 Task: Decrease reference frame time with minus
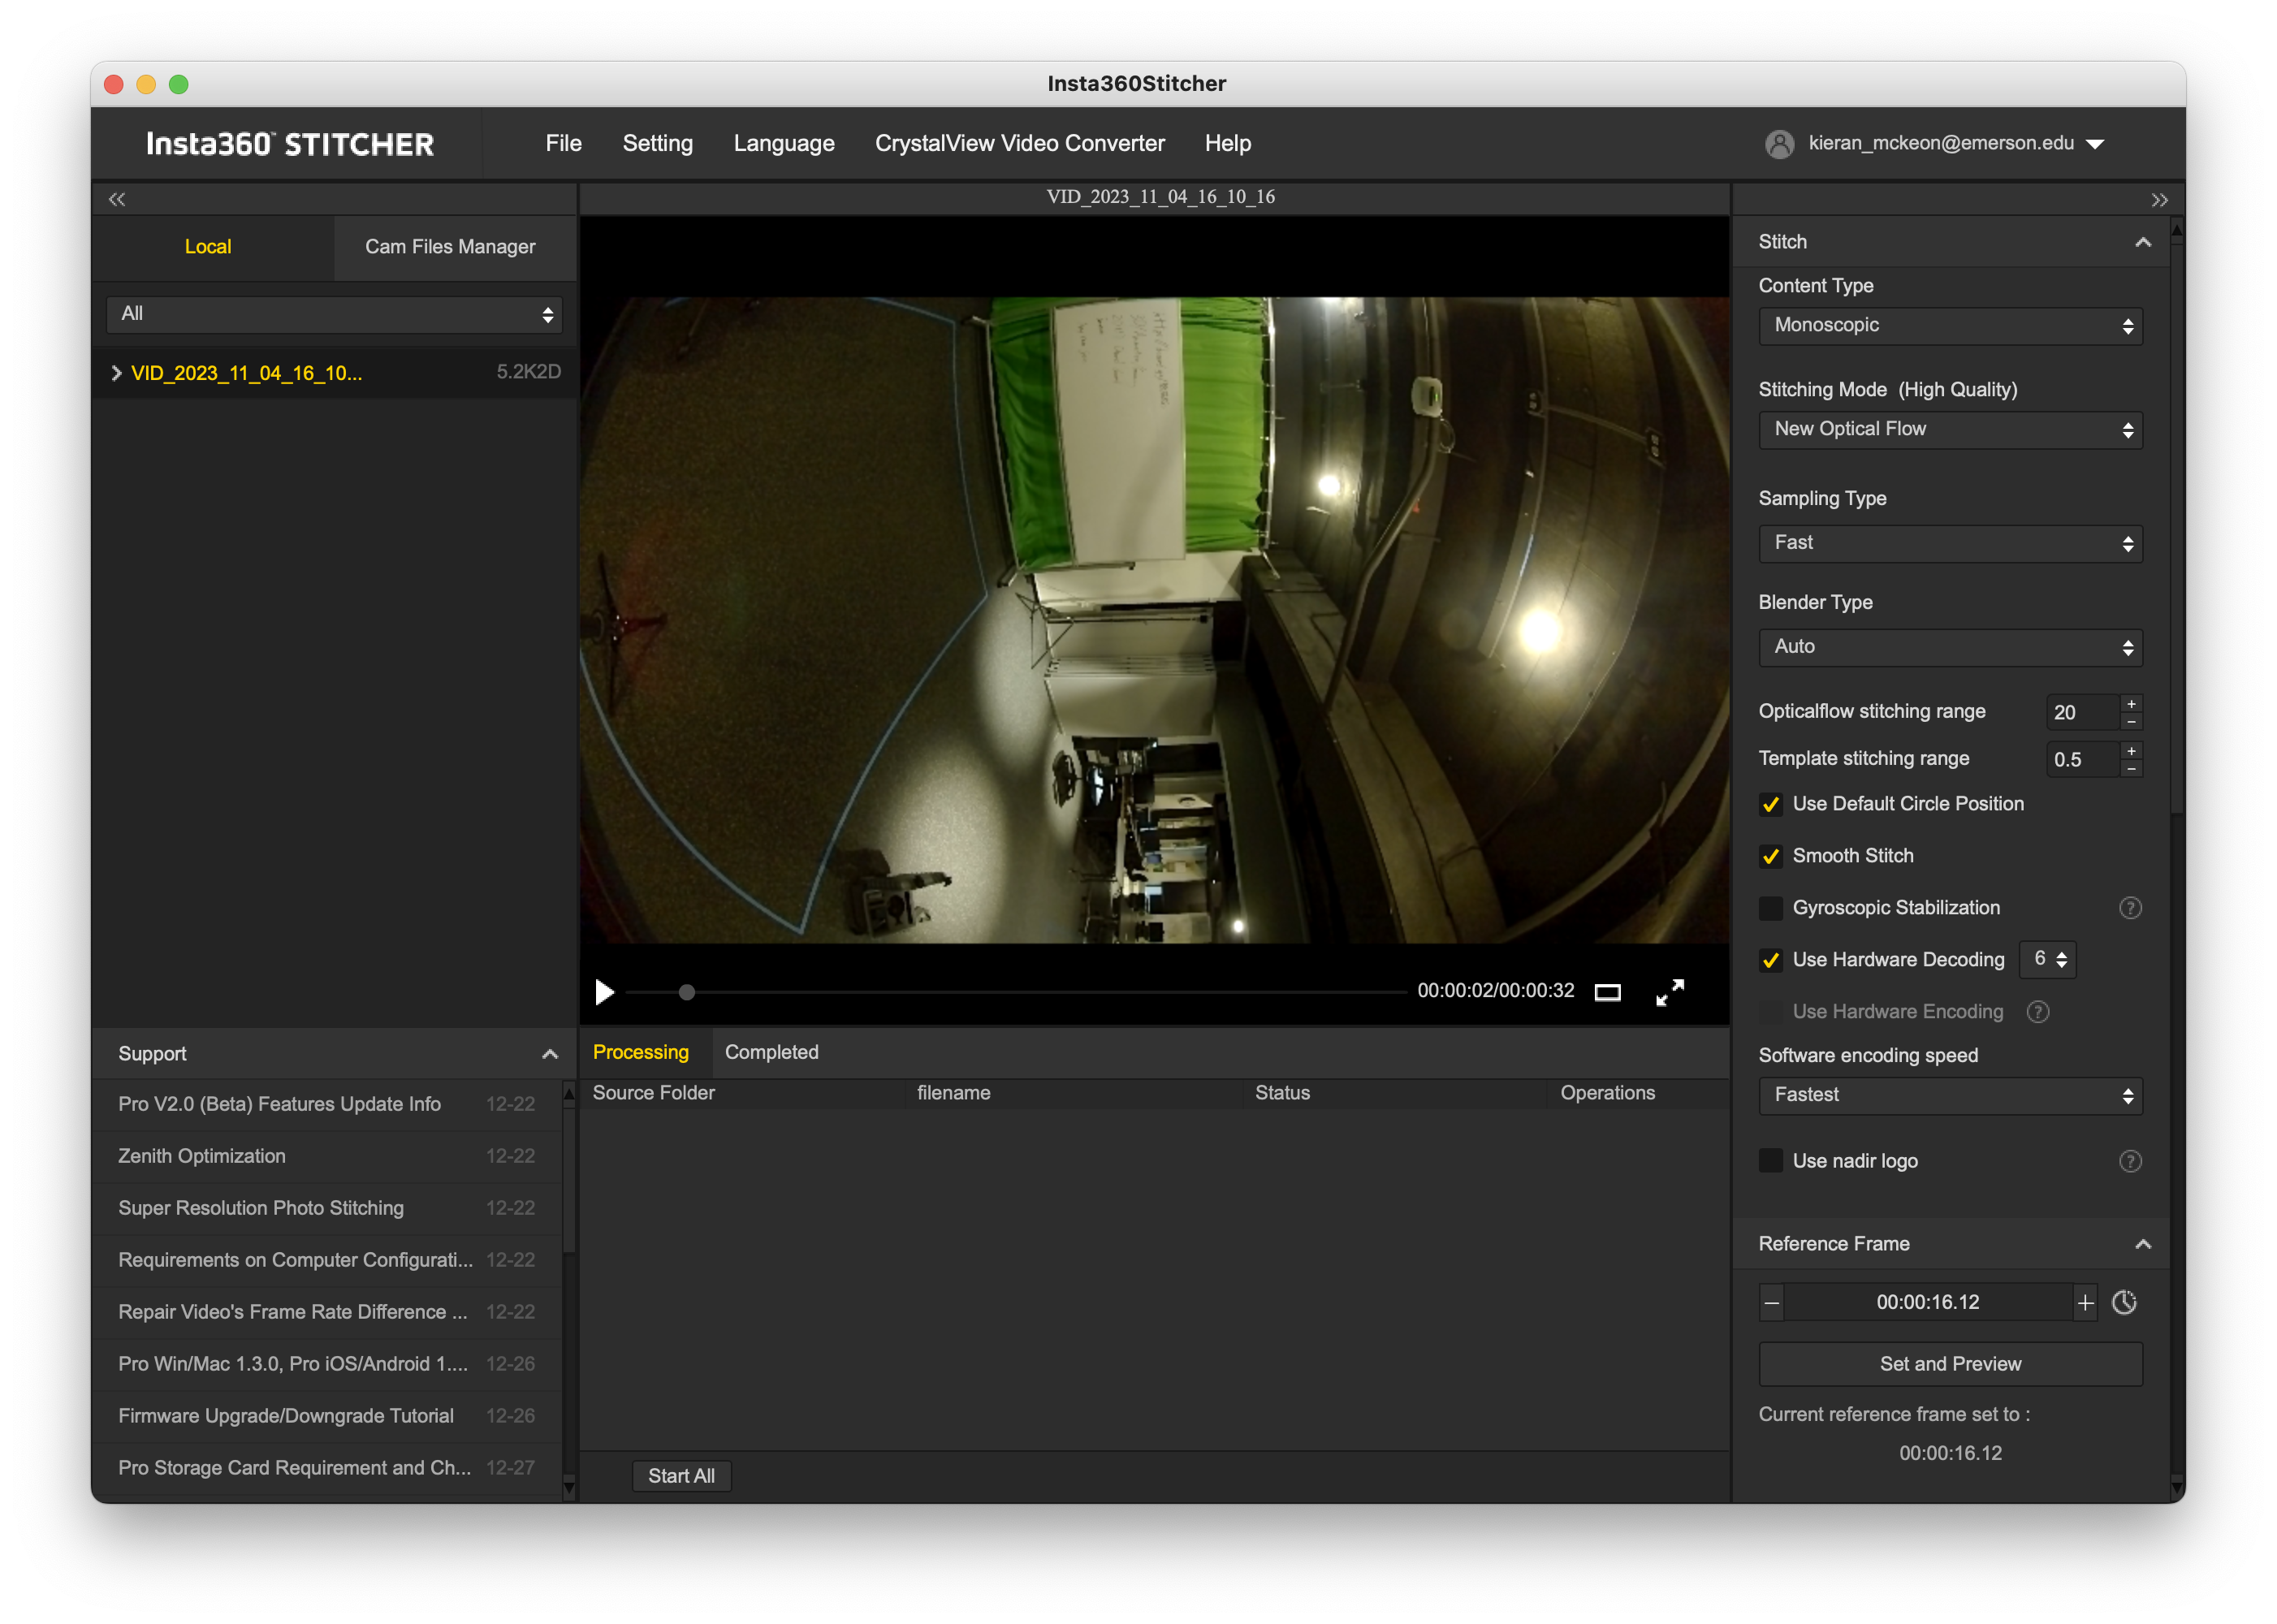1771,1303
